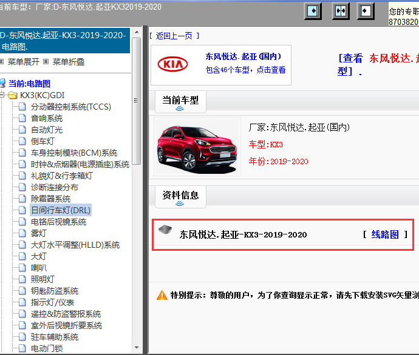Open 分动器控制系统(TCCS) tree item
Viewport: 419px width, 355px height.
[71, 107]
